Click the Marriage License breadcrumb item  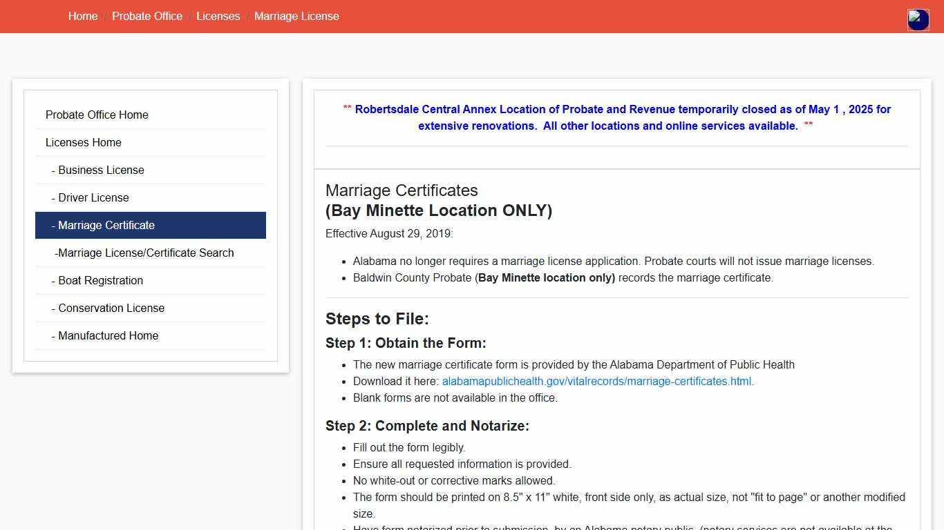[x=296, y=16]
